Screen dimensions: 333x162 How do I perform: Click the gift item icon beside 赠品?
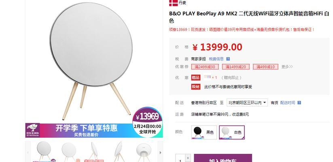pos(207,77)
